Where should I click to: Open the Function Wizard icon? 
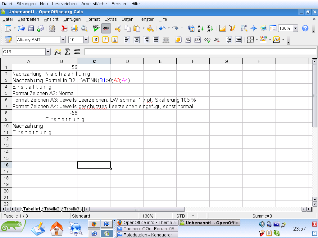tap(57, 52)
